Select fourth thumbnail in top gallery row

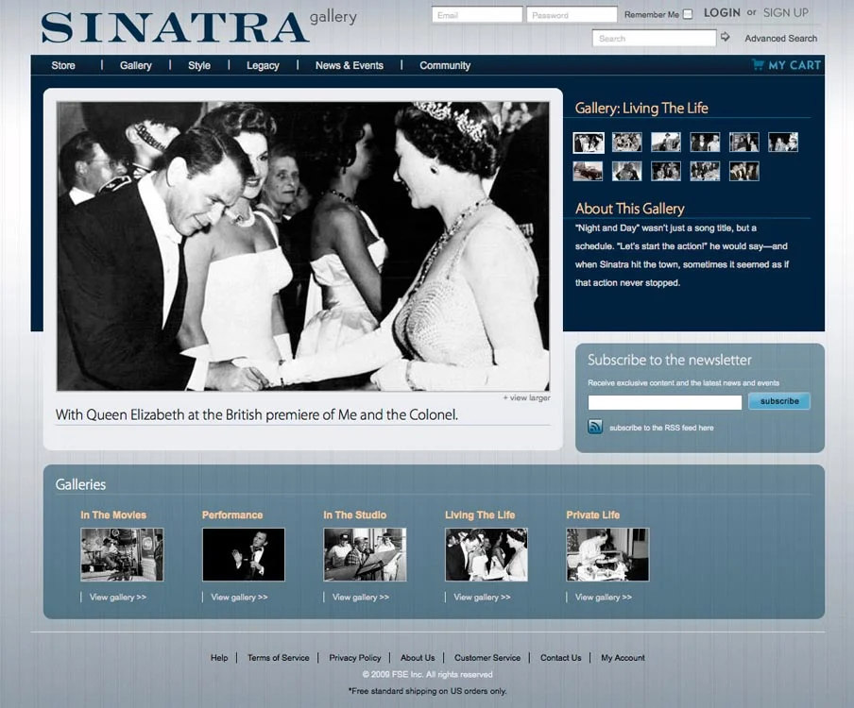pos(705,143)
